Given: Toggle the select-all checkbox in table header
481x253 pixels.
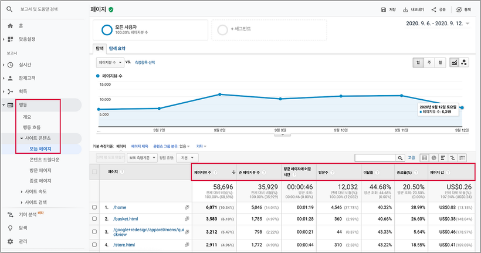Looking at the screenshot, I should [94, 172].
